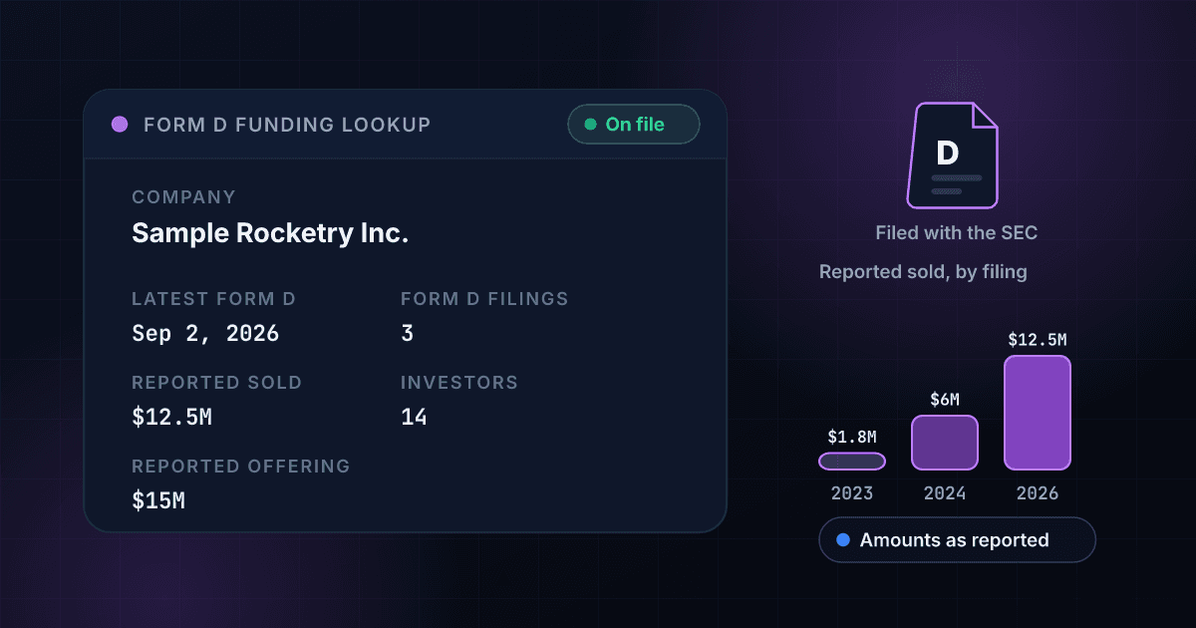Click the date Sep 2, 2026
Image resolution: width=1196 pixels, height=628 pixels.
click(x=205, y=333)
